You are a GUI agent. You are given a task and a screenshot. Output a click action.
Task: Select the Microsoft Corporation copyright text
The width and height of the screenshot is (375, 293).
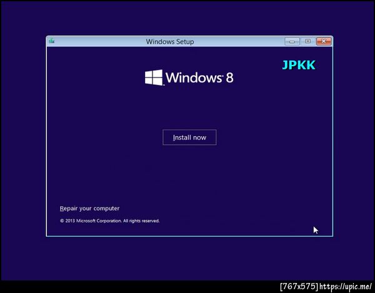point(109,221)
